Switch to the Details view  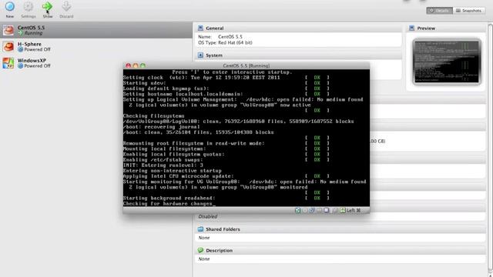click(x=440, y=11)
